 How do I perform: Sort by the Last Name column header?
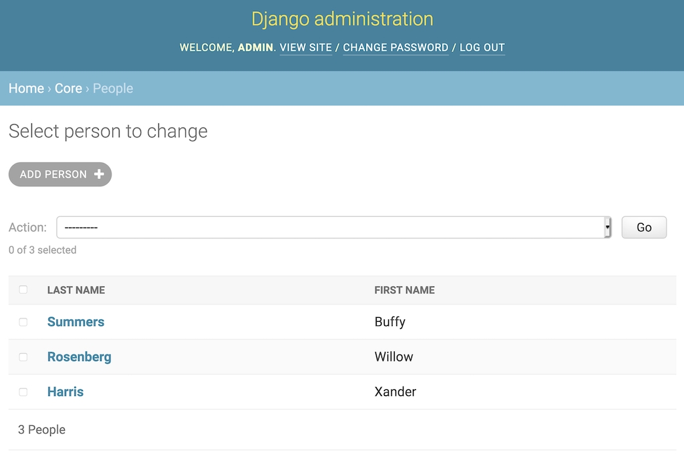(76, 290)
